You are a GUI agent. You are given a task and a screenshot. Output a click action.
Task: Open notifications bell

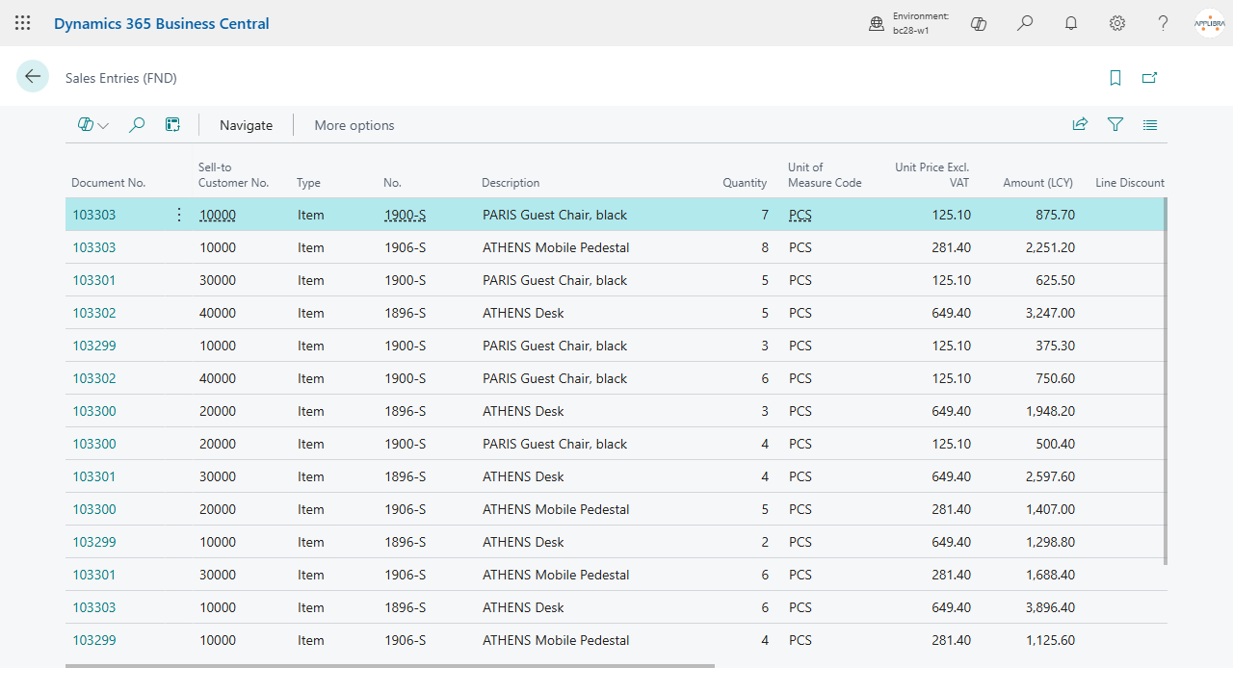(1071, 23)
